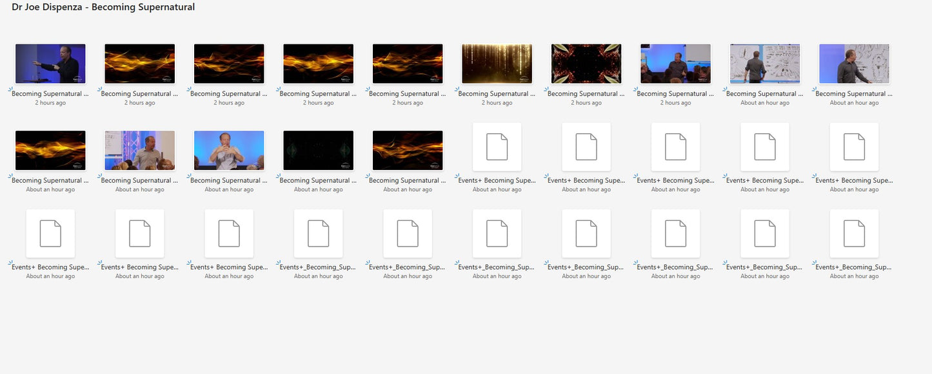
Task: Click the 'Dr Joe Dispenza - Becoming Supernatural' folder title
Action: [x=103, y=7]
